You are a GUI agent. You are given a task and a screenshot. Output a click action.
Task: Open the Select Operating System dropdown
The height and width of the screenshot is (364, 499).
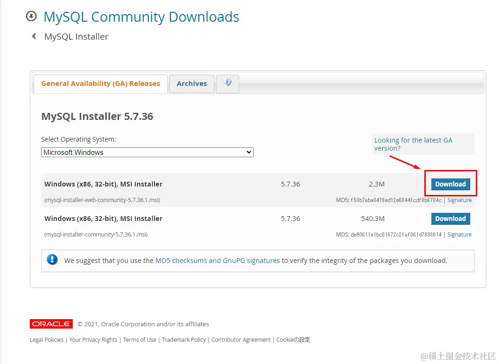147,152
